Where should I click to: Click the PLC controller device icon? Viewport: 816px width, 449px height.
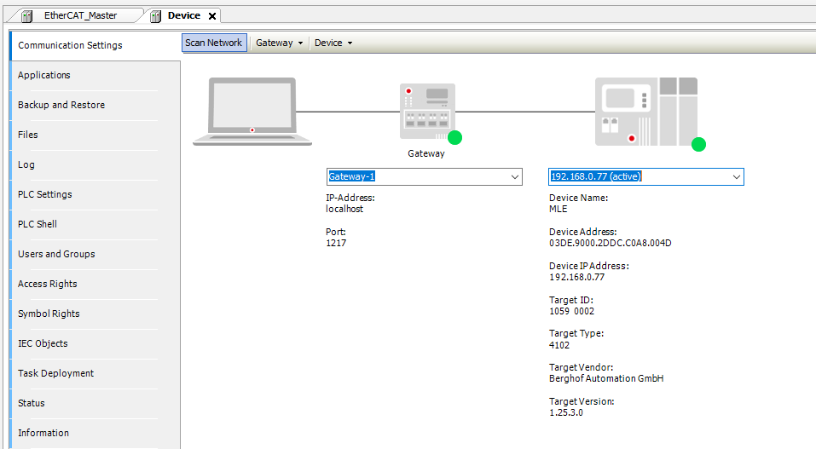point(645,112)
